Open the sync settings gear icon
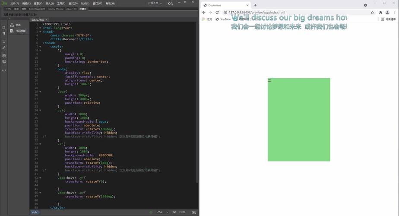The width and height of the screenshot is (399, 216). [x=171, y=3]
